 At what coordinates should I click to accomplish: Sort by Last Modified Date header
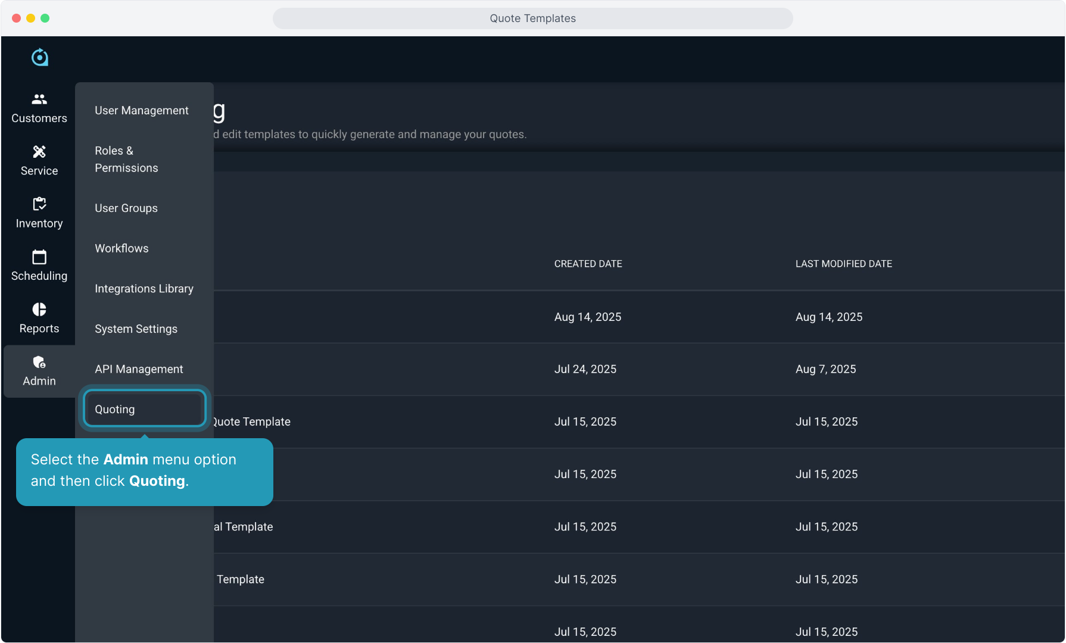pyautogui.click(x=843, y=264)
